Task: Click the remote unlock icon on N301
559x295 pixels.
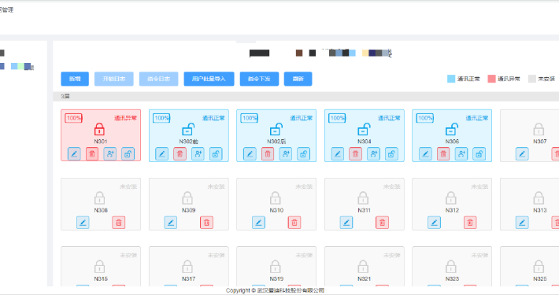Action: point(128,154)
